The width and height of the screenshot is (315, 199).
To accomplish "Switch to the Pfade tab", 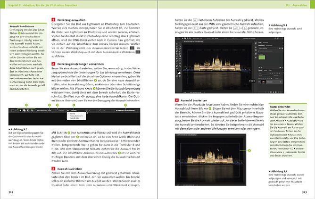I will [x=270, y=70].
